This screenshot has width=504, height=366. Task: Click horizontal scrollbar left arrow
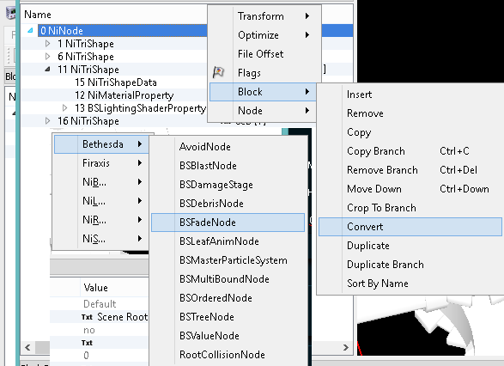coord(27,347)
